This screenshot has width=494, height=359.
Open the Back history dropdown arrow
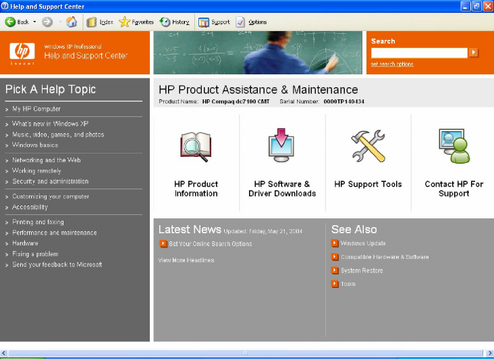tap(34, 22)
